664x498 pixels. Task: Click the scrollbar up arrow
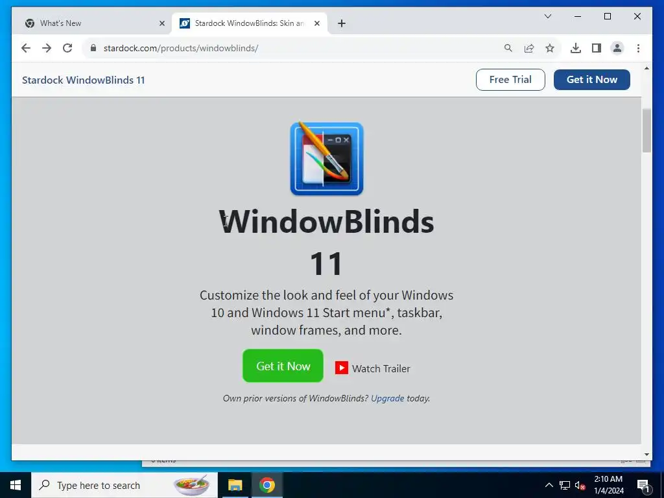click(x=646, y=68)
